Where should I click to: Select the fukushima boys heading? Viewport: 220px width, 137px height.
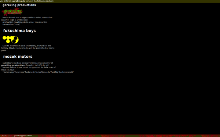coord(19,31)
